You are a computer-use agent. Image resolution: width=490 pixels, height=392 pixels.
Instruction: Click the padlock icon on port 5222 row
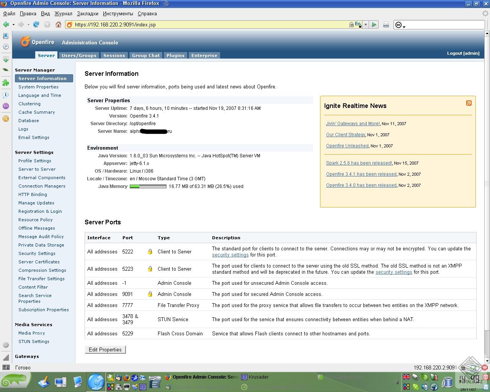click(150, 252)
